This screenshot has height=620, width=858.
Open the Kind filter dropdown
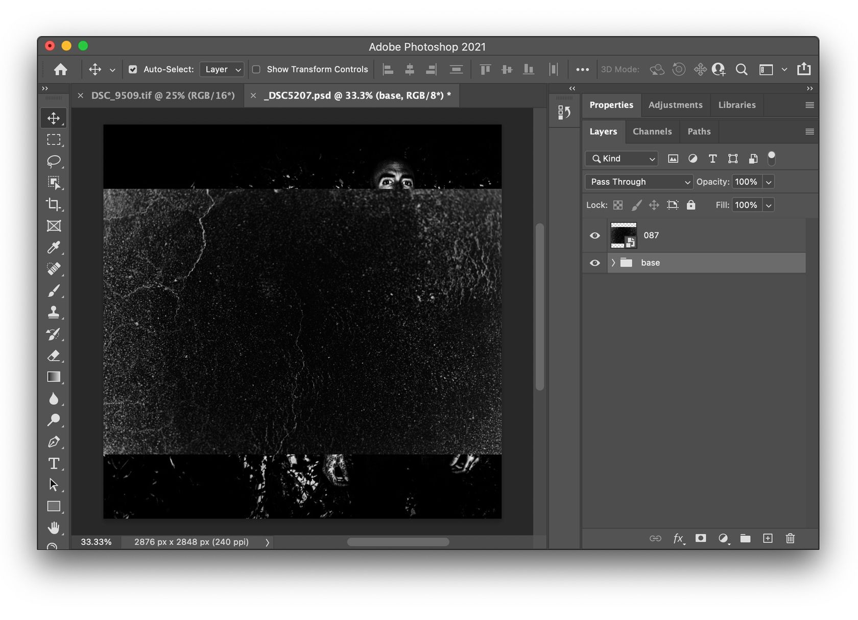[622, 159]
